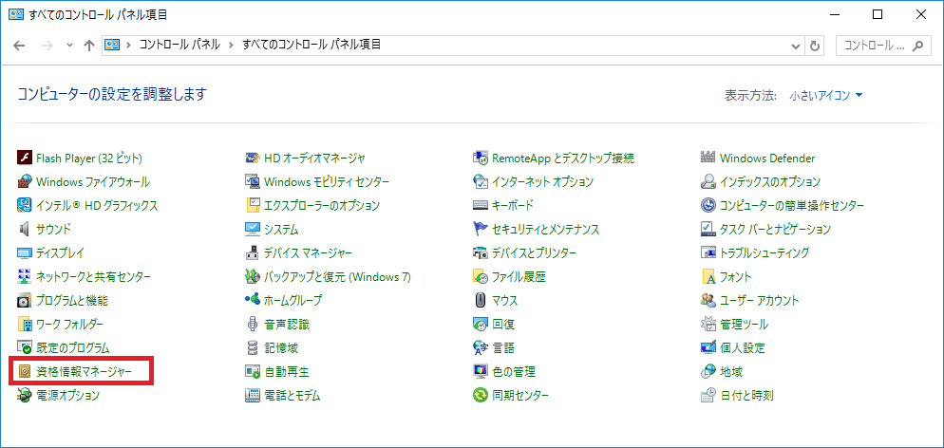944x448 pixels.
Task: Open 個人設定 link
Action: click(x=743, y=347)
